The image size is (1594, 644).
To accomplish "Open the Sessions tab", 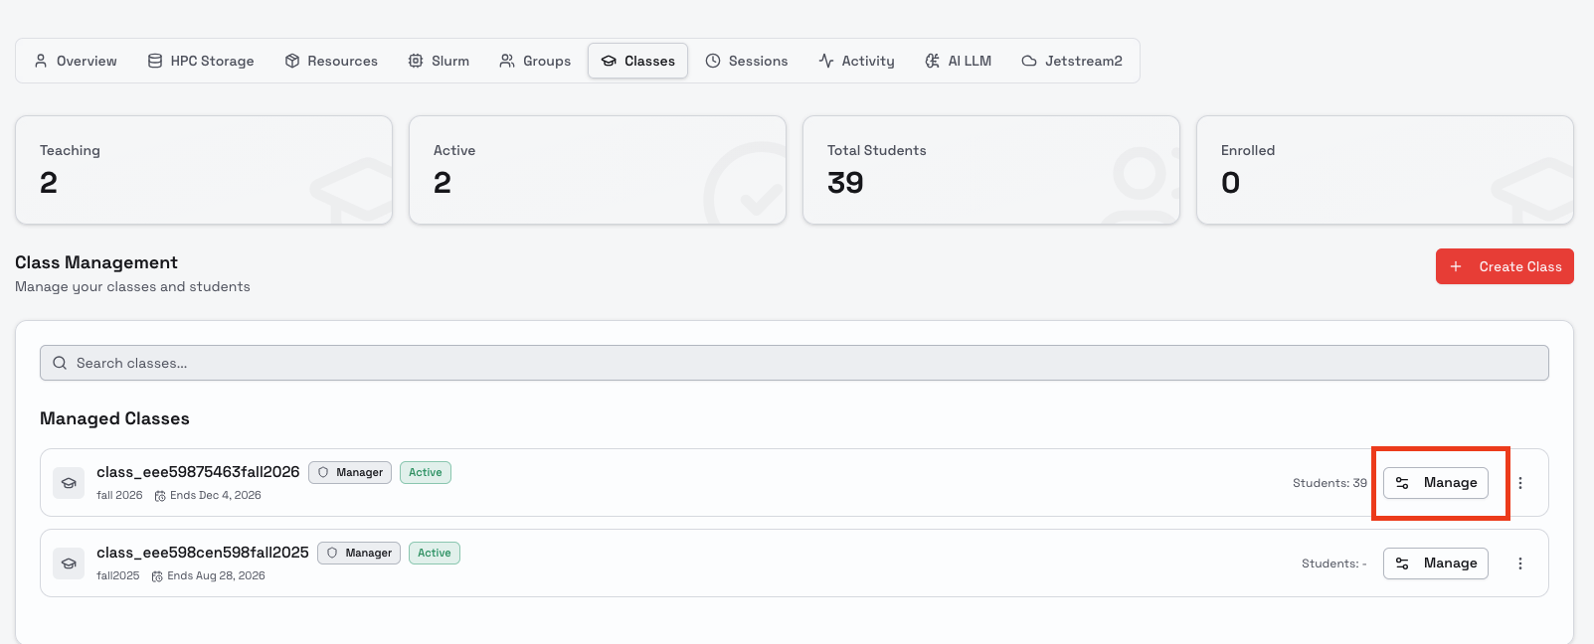I will coord(746,61).
